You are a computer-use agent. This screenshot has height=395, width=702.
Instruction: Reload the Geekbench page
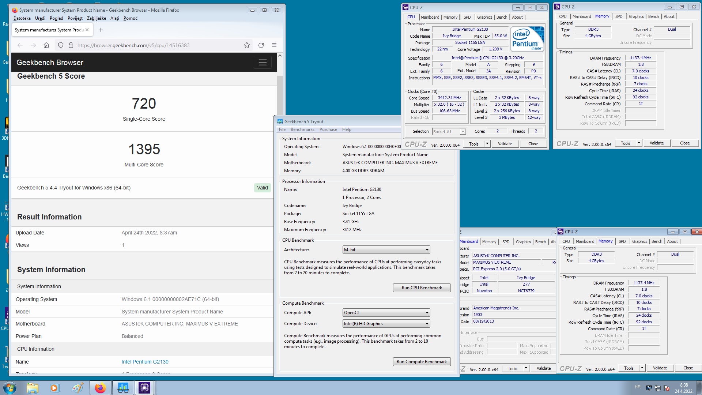261,45
